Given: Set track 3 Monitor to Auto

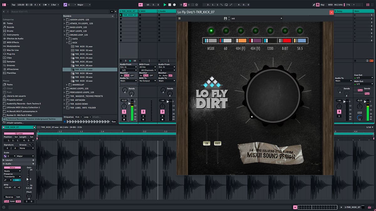Looking at the screenshot, I should (165, 75).
